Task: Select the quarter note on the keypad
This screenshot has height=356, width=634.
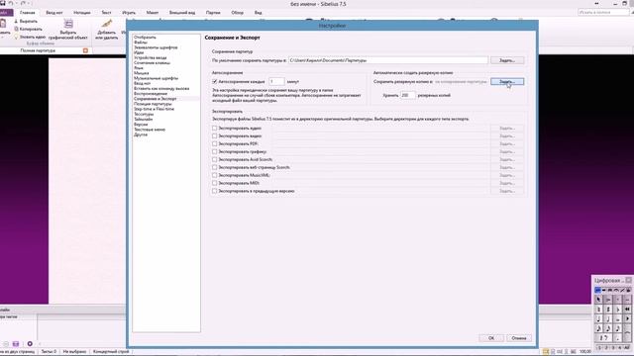Action: point(598,319)
